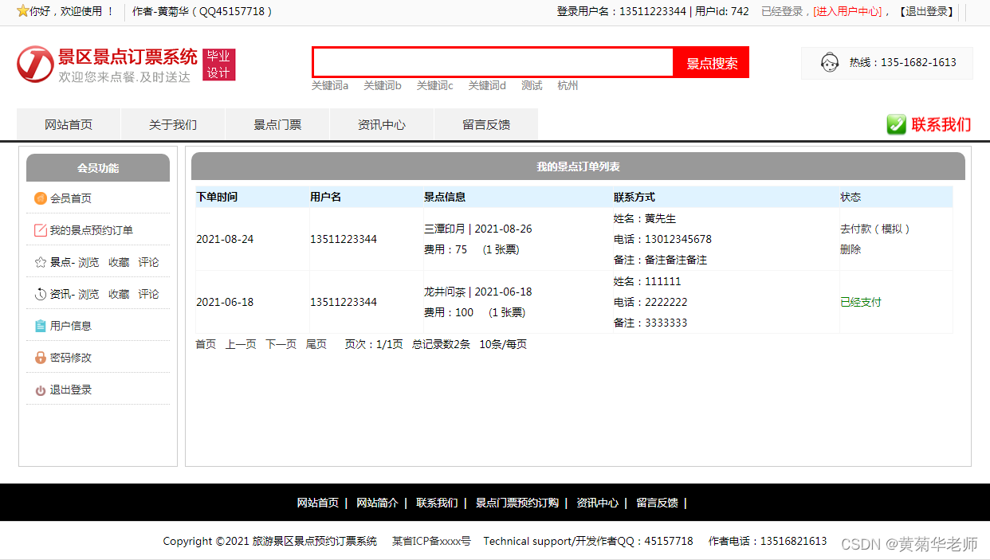Screen dimensions: 990x560
Task: Open 会员首页 in the sidebar
Action: coord(71,198)
